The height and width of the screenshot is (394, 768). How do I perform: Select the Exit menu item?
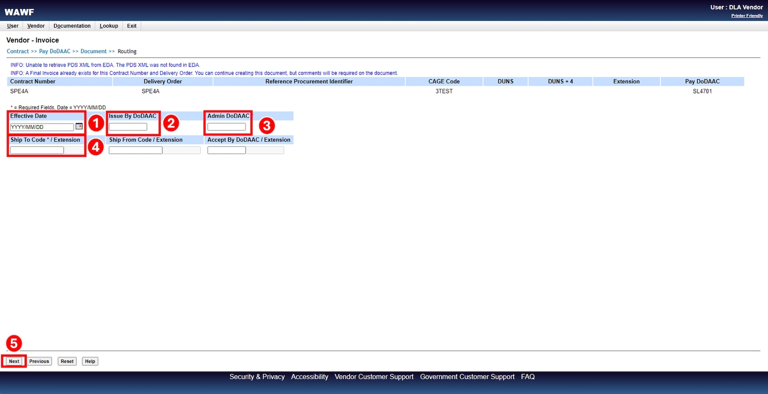[x=132, y=26]
